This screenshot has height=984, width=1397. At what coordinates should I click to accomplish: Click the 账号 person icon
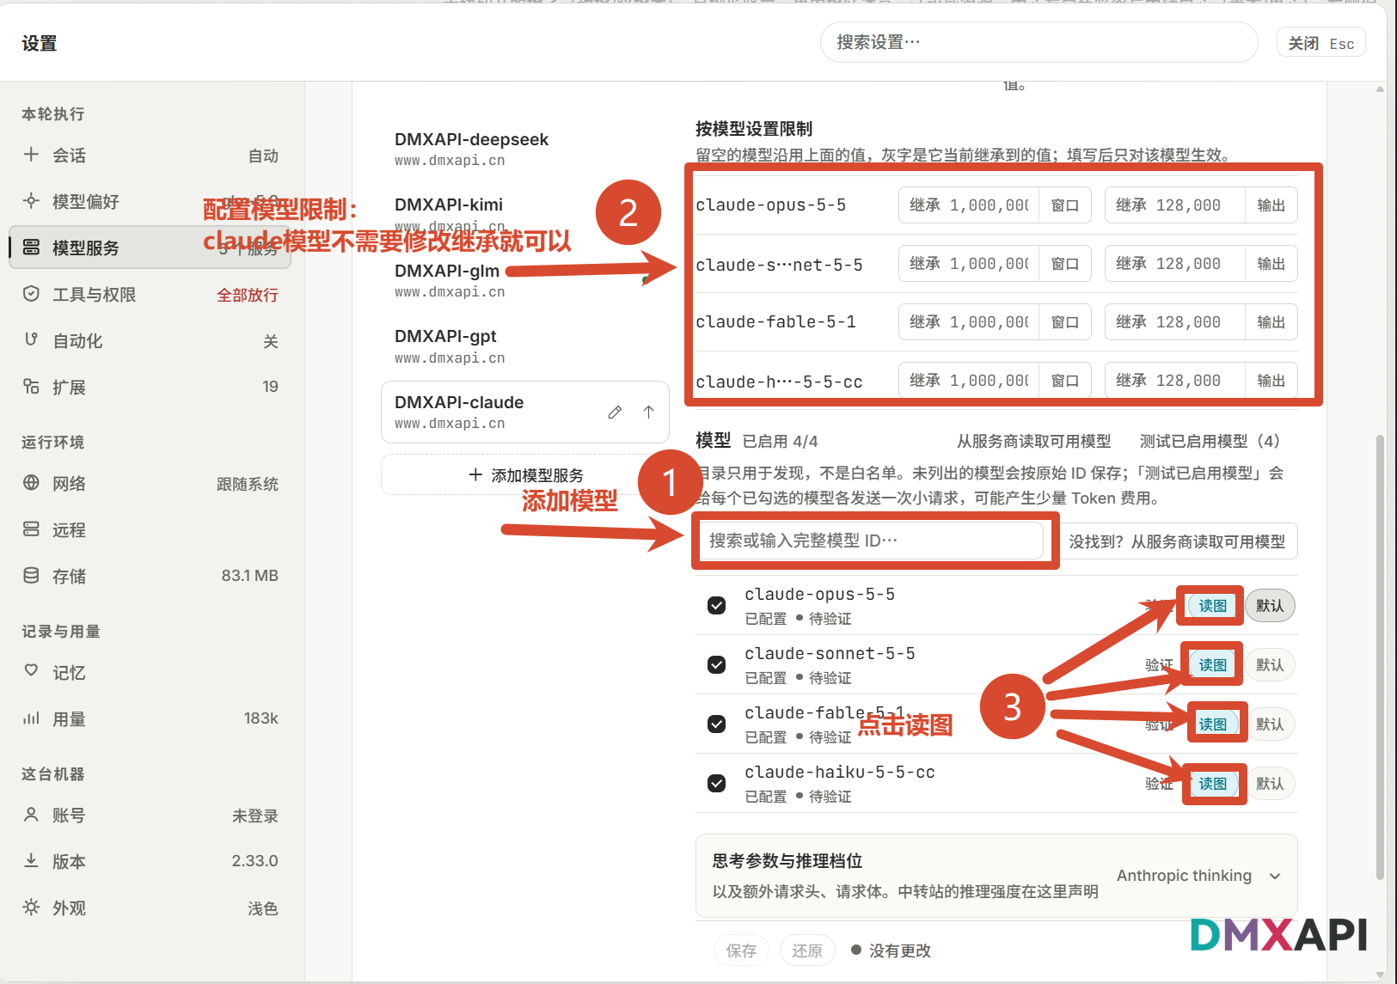pos(31,815)
